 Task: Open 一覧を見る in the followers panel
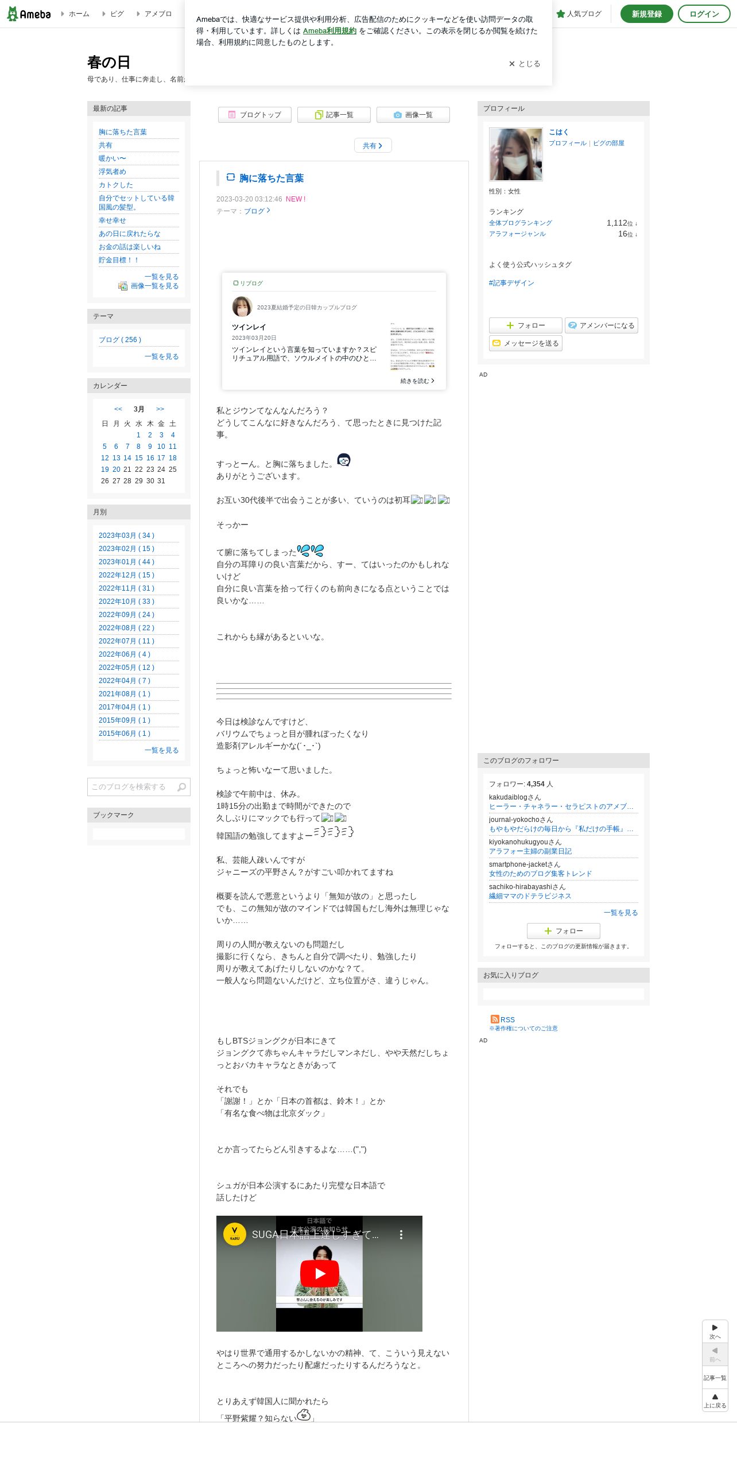(x=620, y=913)
